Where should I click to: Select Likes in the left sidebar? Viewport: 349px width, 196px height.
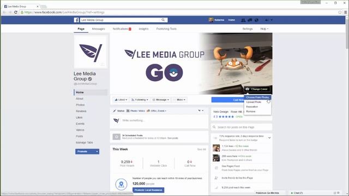pyautogui.click(x=79, y=118)
